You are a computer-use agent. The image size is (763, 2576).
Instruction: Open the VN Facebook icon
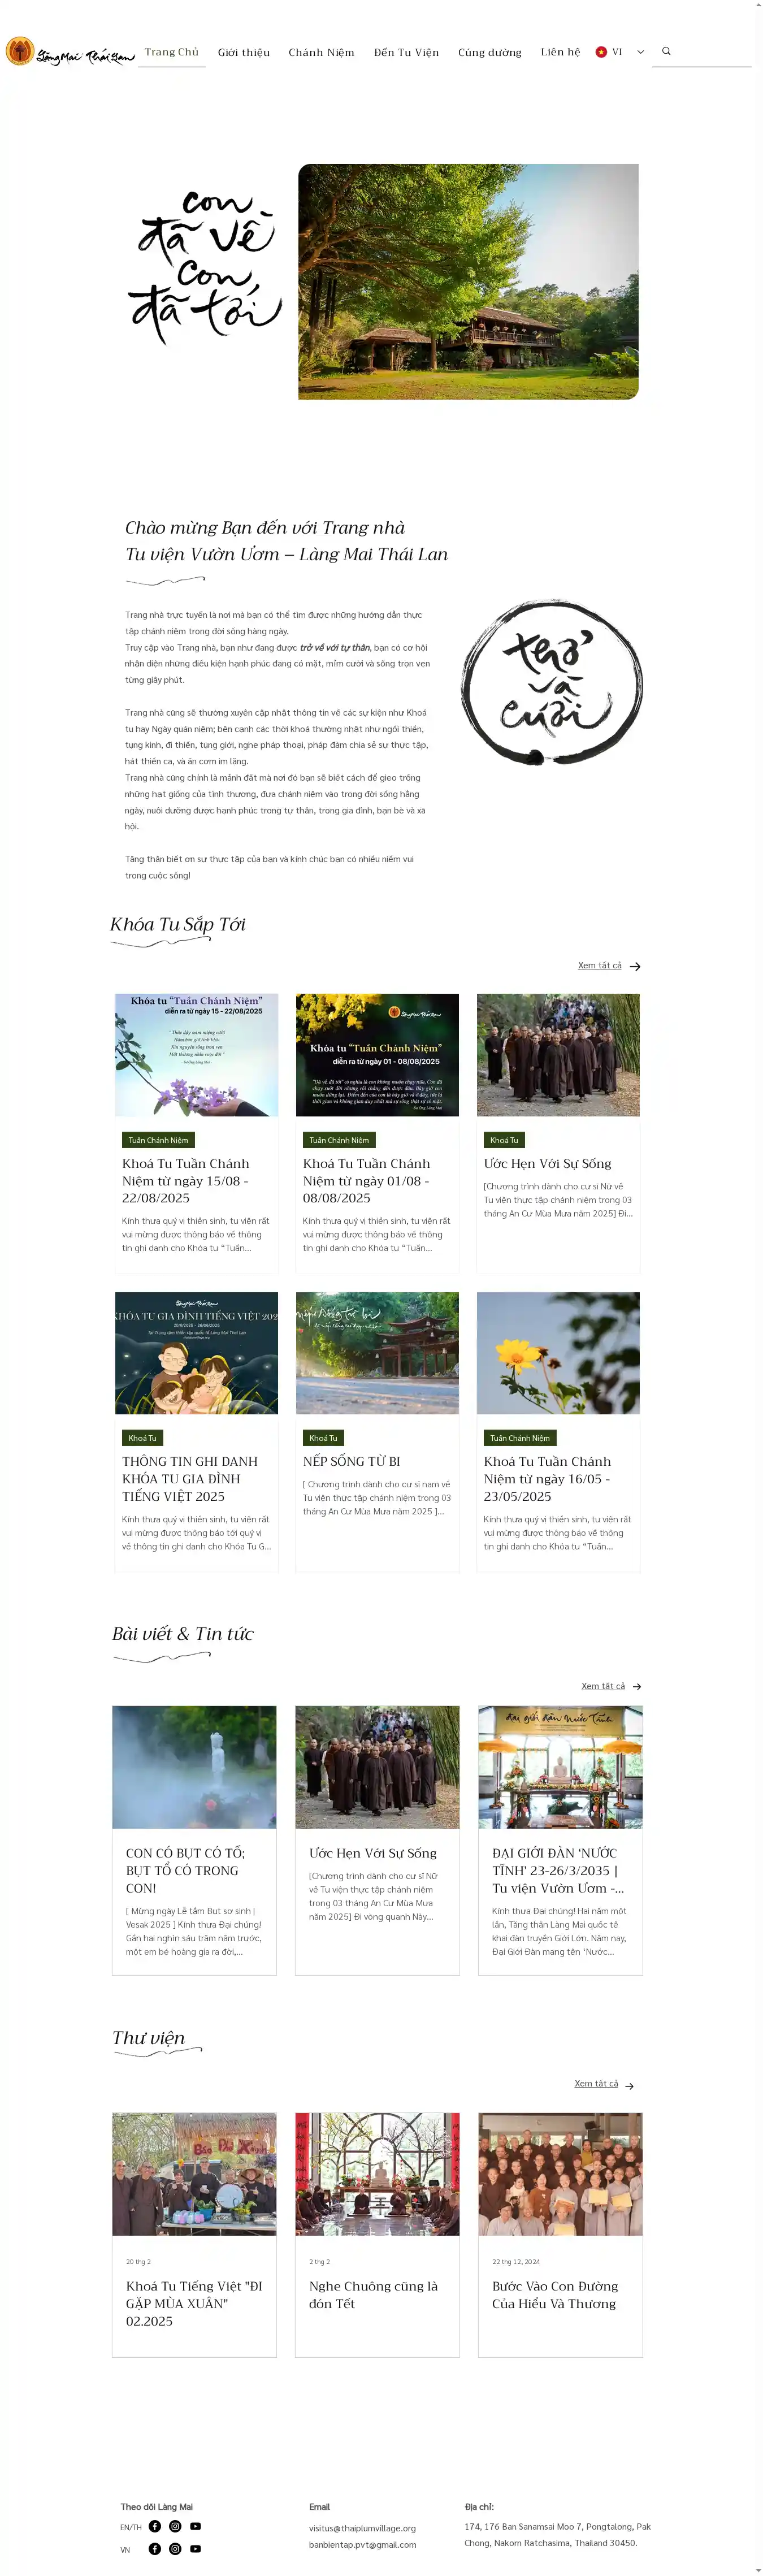coord(155,2548)
